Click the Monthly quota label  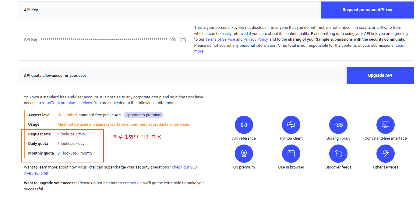[41, 153]
